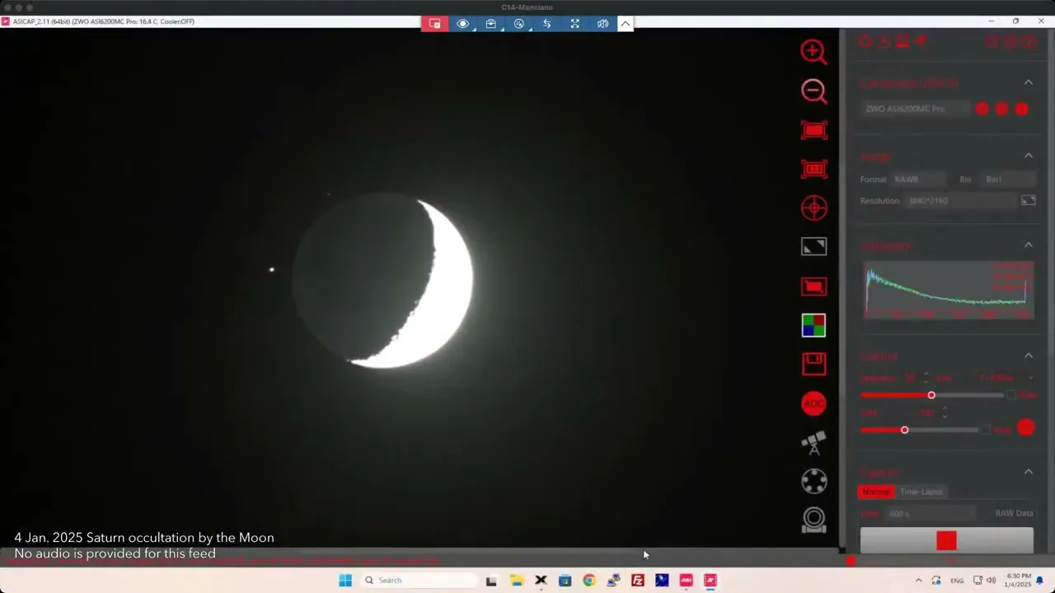Click the third red round button beside camera name
Screen dimensions: 1055x593
[1021, 109]
